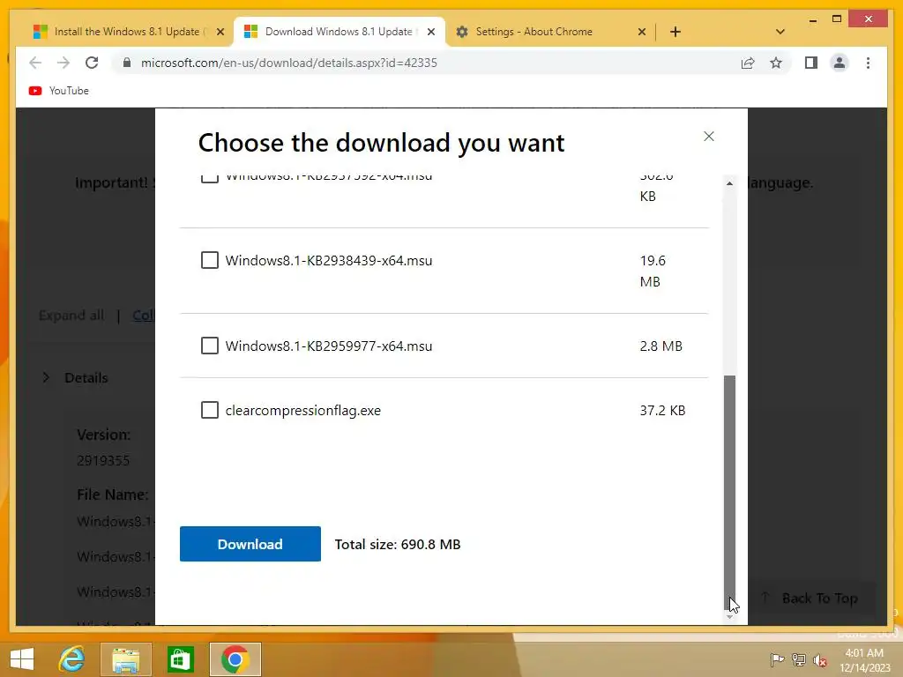
Task: Open the Windows Start button
Action: pos(22,659)
